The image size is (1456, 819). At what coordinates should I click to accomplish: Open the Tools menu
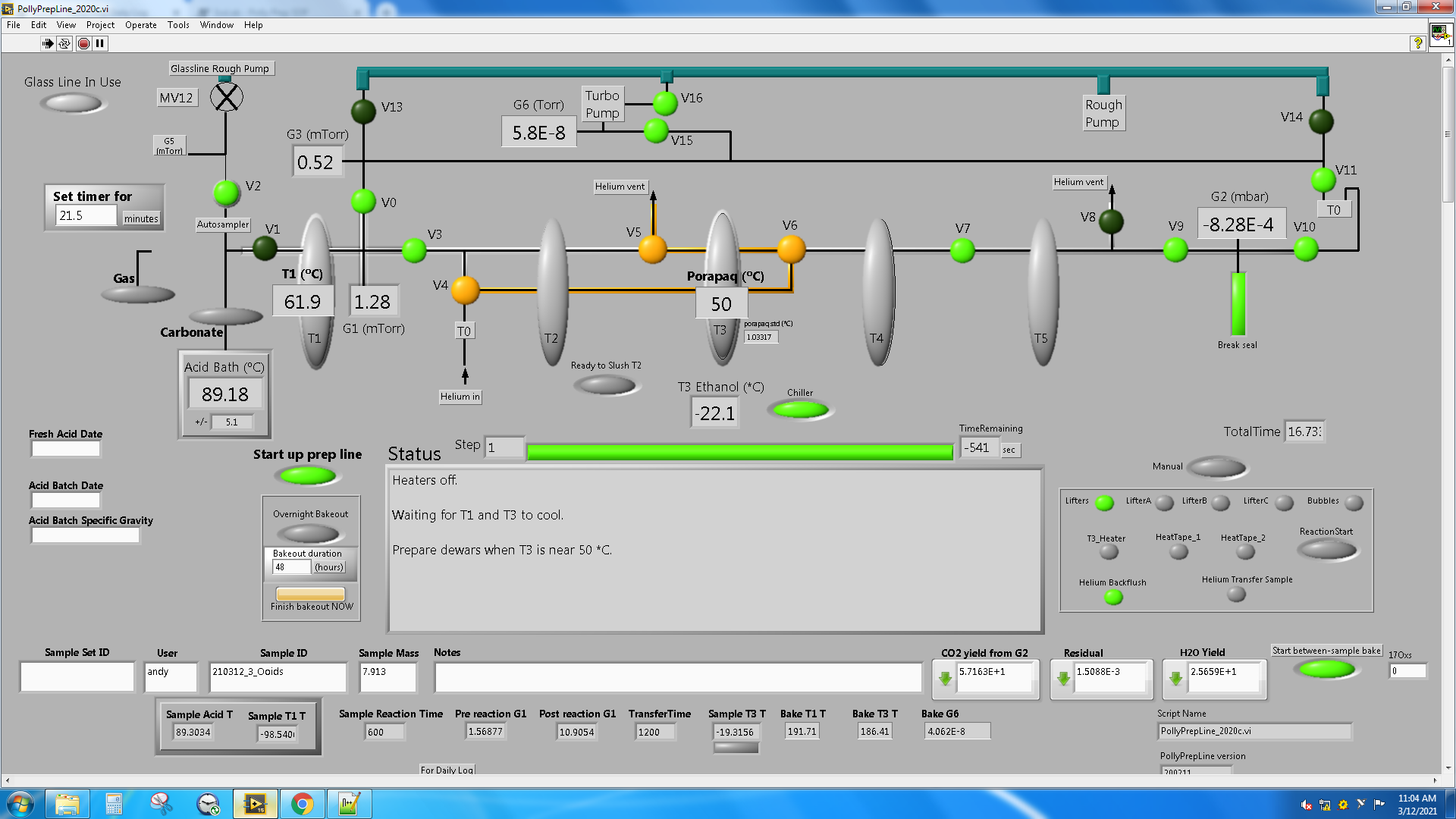[178, 25]
